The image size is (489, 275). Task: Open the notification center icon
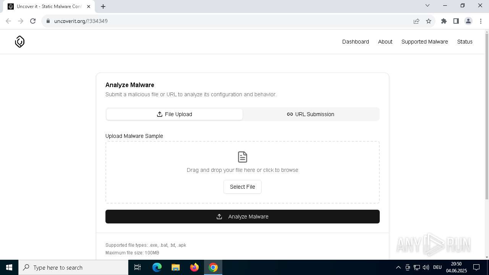(476, 267)
